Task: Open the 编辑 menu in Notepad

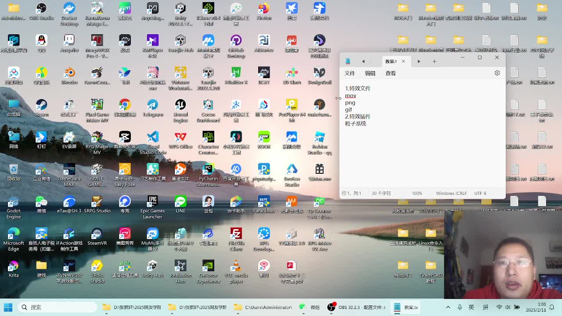Action: (370, 73)
